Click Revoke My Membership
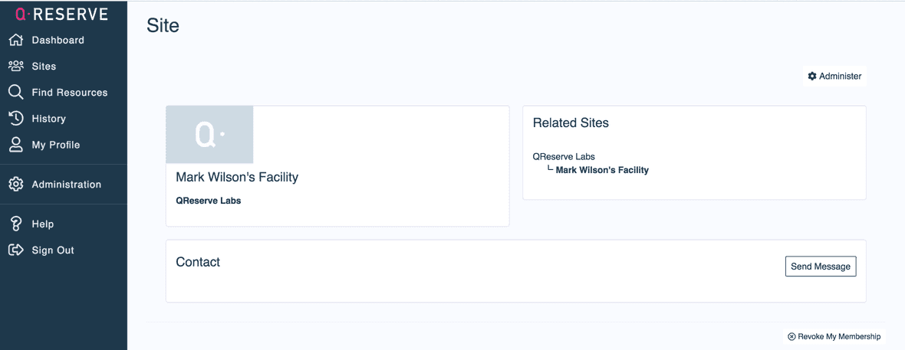Screen dimensions: 905x350 tap(834, 336)
